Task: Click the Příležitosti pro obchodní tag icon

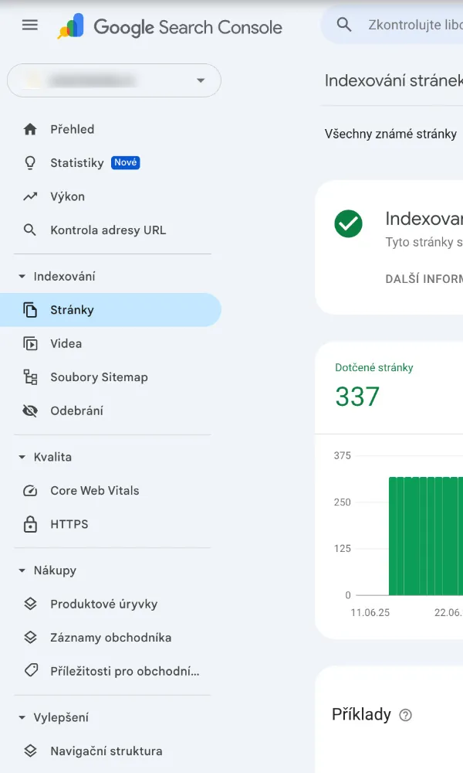Action: 31,670
